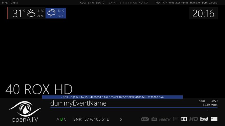Click the HD resolution icon

click(x=193, y=119)
